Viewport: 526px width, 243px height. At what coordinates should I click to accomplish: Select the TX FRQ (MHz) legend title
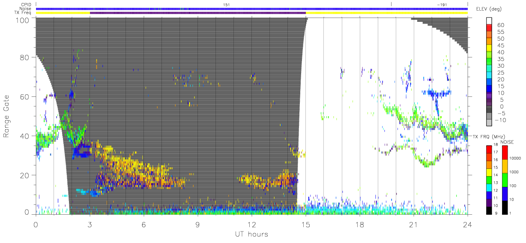489,137
